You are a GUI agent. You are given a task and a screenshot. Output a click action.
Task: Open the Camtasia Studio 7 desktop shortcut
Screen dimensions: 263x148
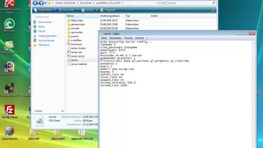[9, 47]
